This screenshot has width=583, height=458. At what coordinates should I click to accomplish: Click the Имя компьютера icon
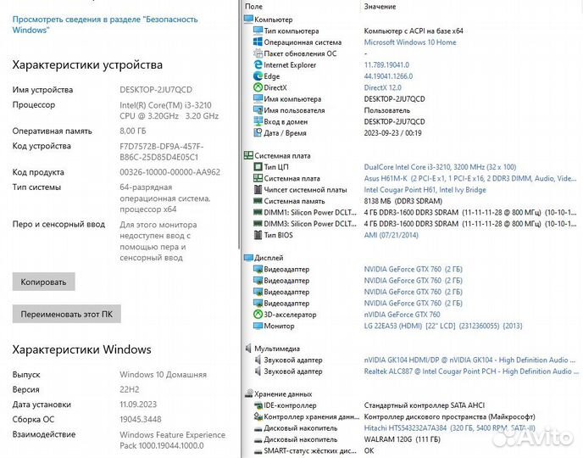(258, 98)
